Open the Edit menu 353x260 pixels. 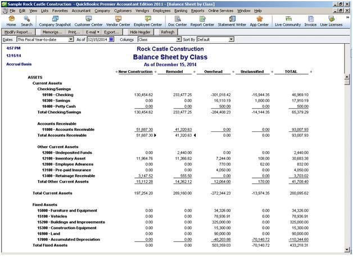tap(22, 11)
